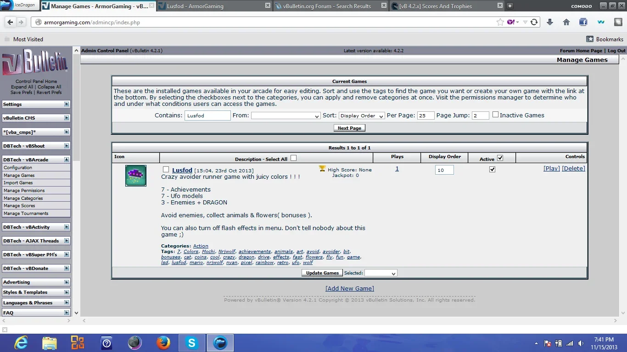Close the Lusfod - ArmorGaming tab
627x352 pixels.
click(268, 5)
